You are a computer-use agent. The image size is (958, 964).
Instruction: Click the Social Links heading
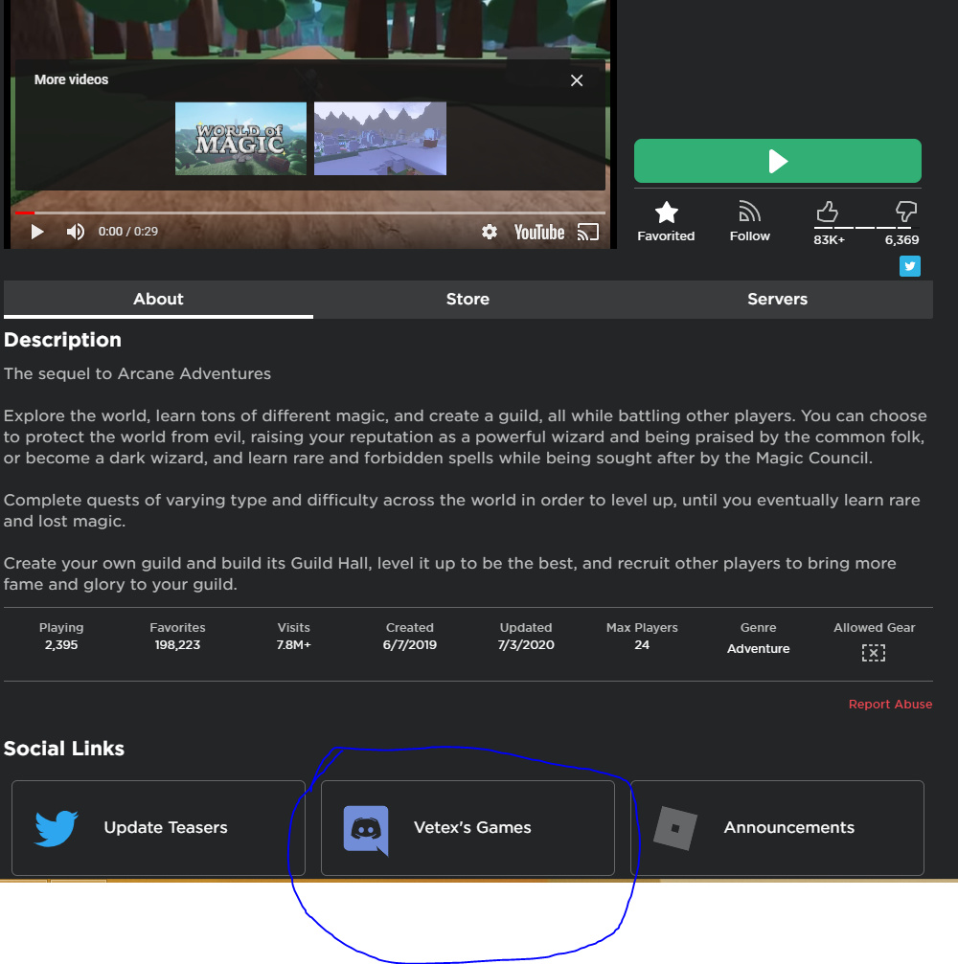pos(64,749)
